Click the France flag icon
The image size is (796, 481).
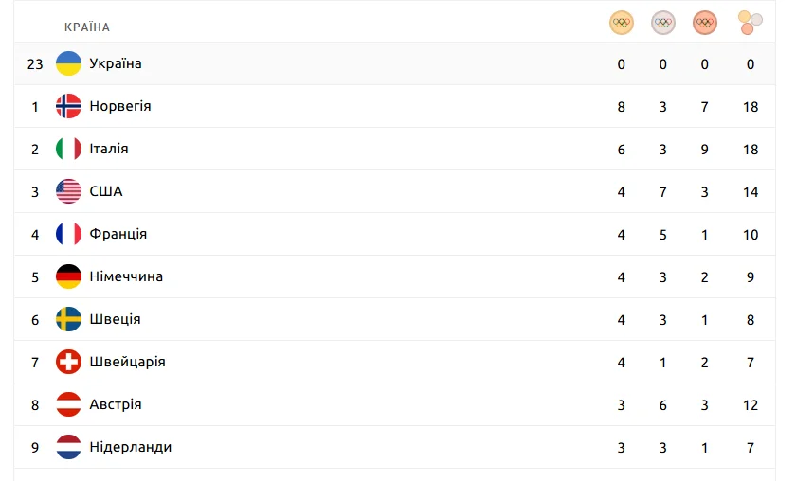coord(68,234)
